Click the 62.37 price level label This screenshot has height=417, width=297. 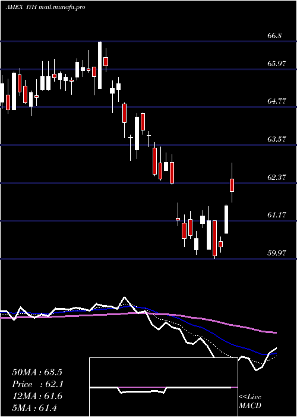coord(277,177)
